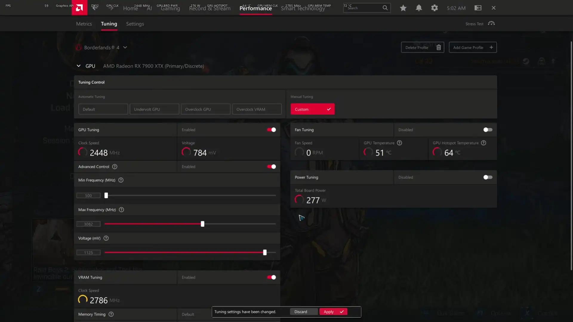
Task: Select Custom manual tuning option
Action: click(x=312, y=109)
